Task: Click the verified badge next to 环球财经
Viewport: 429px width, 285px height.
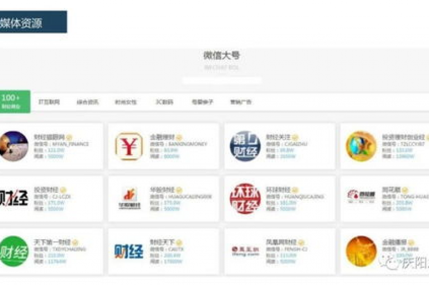Action: click(x=295, y=190)
